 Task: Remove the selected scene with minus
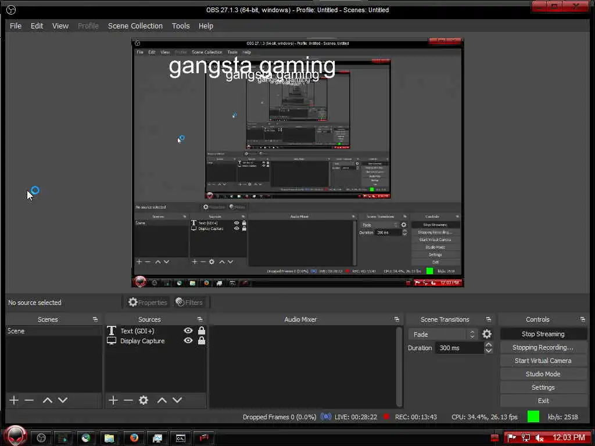click(x=29, y=400)
